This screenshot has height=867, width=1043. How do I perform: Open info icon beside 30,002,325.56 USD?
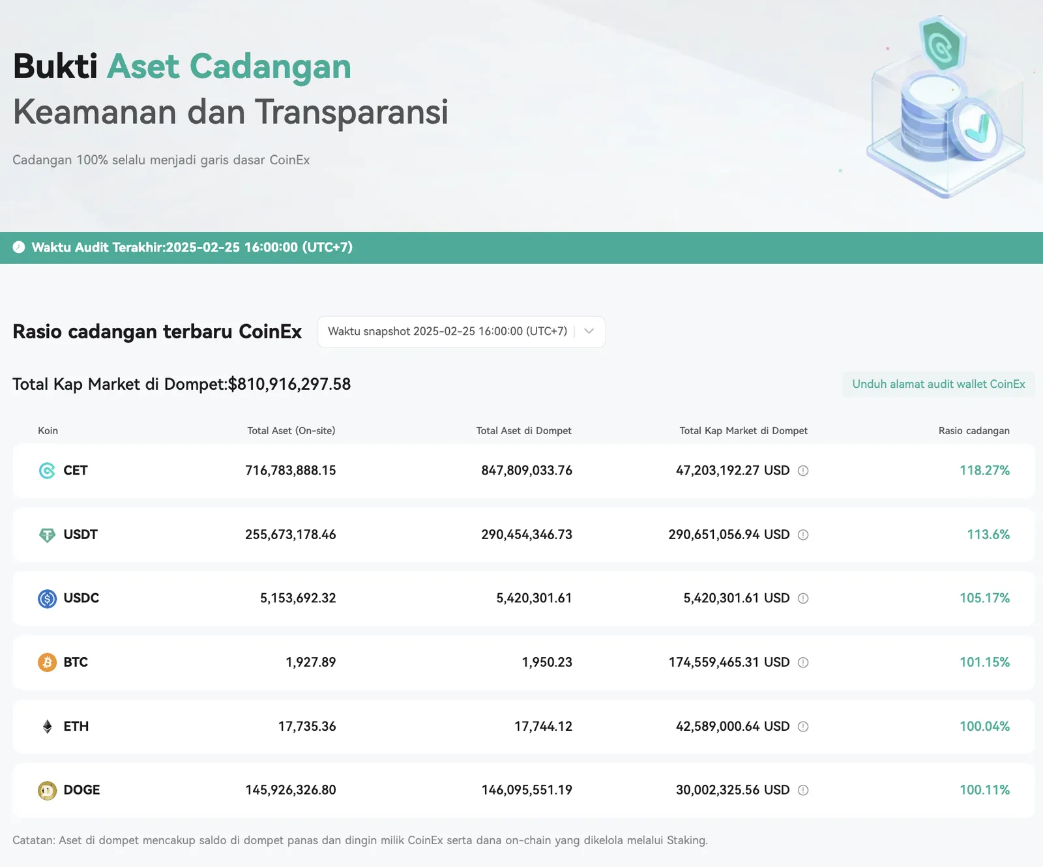pos(803,790)
